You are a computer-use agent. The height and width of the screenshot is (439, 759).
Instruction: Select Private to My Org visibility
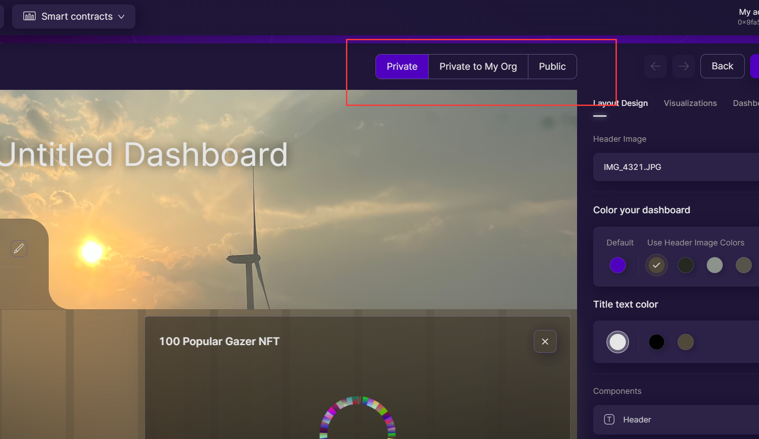tap(478, 67)
